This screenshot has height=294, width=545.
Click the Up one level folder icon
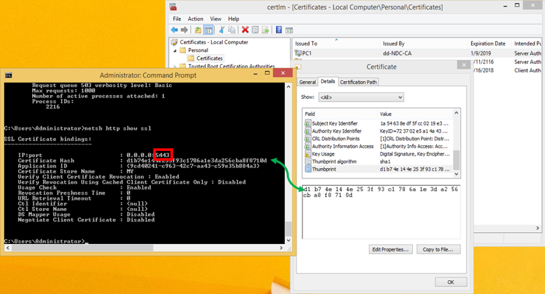[x=198, y=30]
